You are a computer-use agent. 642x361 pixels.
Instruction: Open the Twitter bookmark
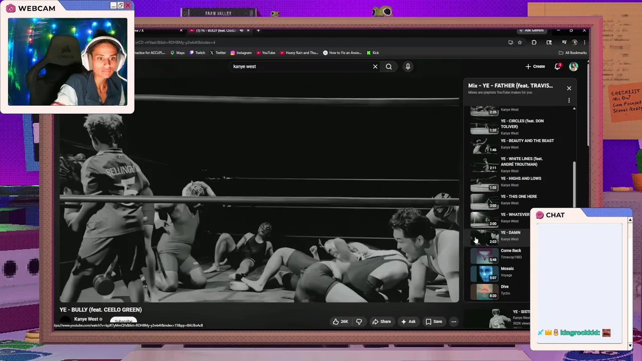pos(218,53)
